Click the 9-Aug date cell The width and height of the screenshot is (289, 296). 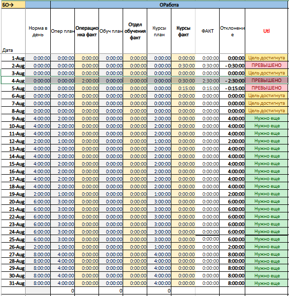point(13,119)
